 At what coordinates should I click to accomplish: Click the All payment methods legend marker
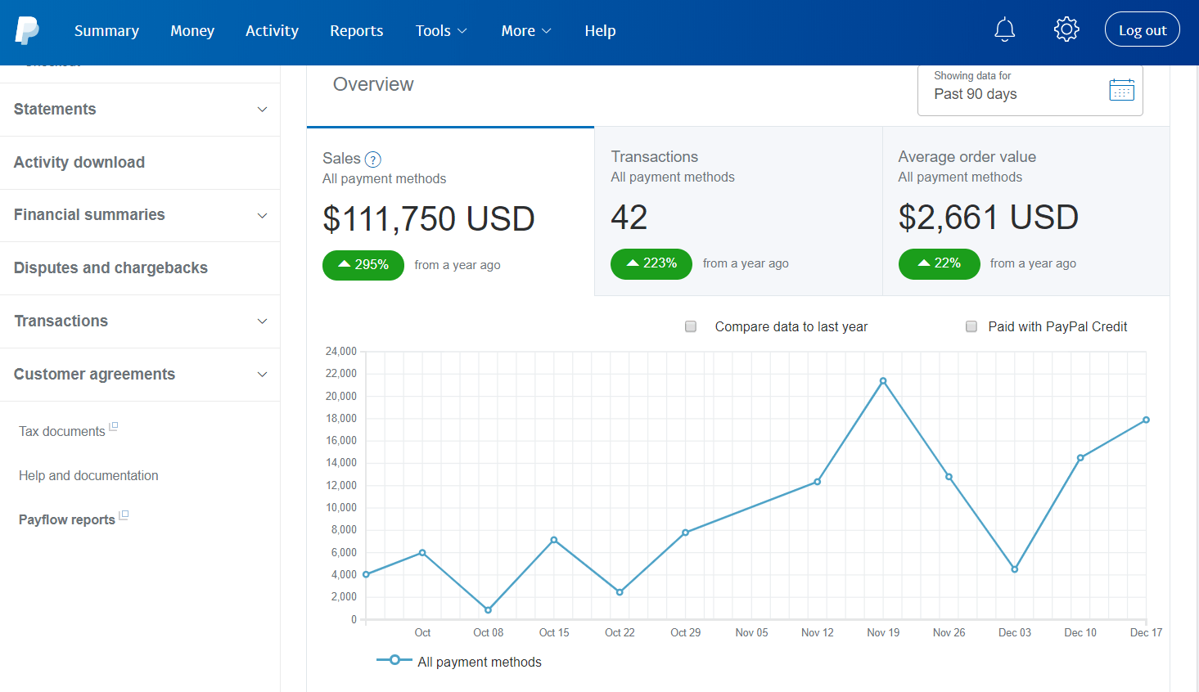(x=394, y=660)
